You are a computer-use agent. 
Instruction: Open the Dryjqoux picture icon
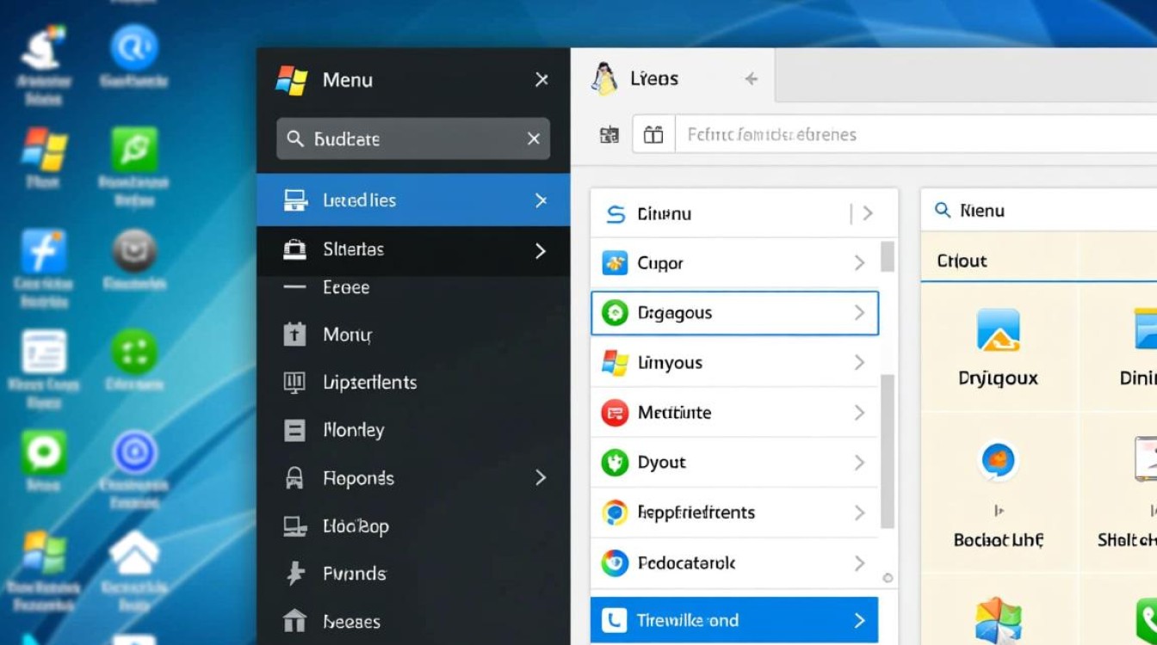point(998,331)
